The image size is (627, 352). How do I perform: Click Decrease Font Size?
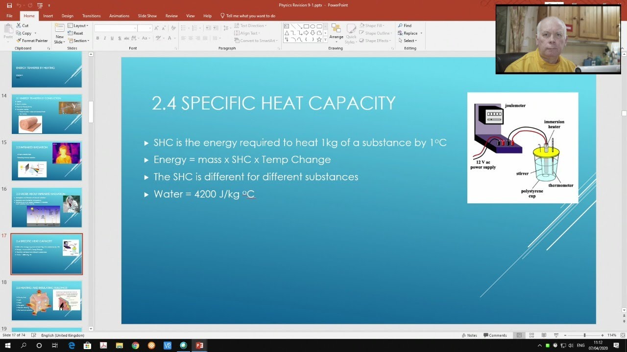164,28
